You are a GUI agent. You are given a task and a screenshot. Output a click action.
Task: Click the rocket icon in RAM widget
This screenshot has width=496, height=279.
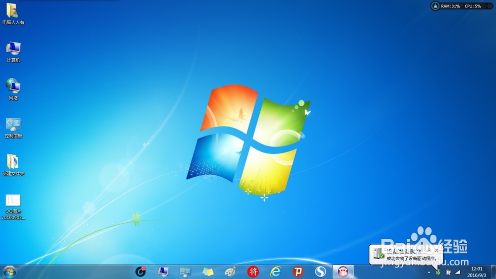[x=435, y=6]
